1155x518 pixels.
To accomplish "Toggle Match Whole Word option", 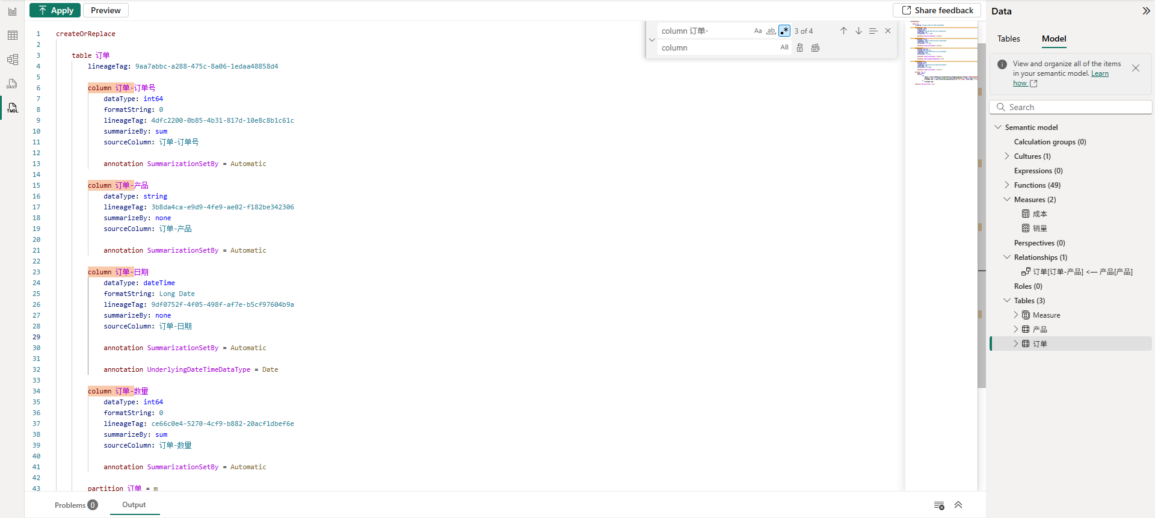I will click(771, 31).
